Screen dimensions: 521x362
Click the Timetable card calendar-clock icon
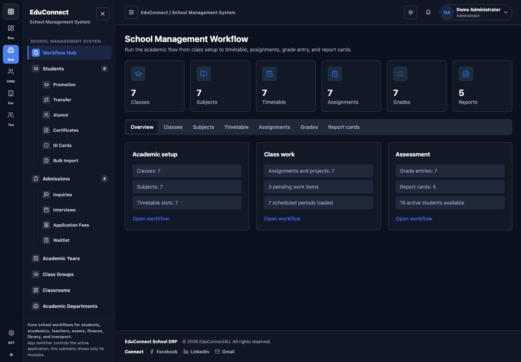coord(269,74)
